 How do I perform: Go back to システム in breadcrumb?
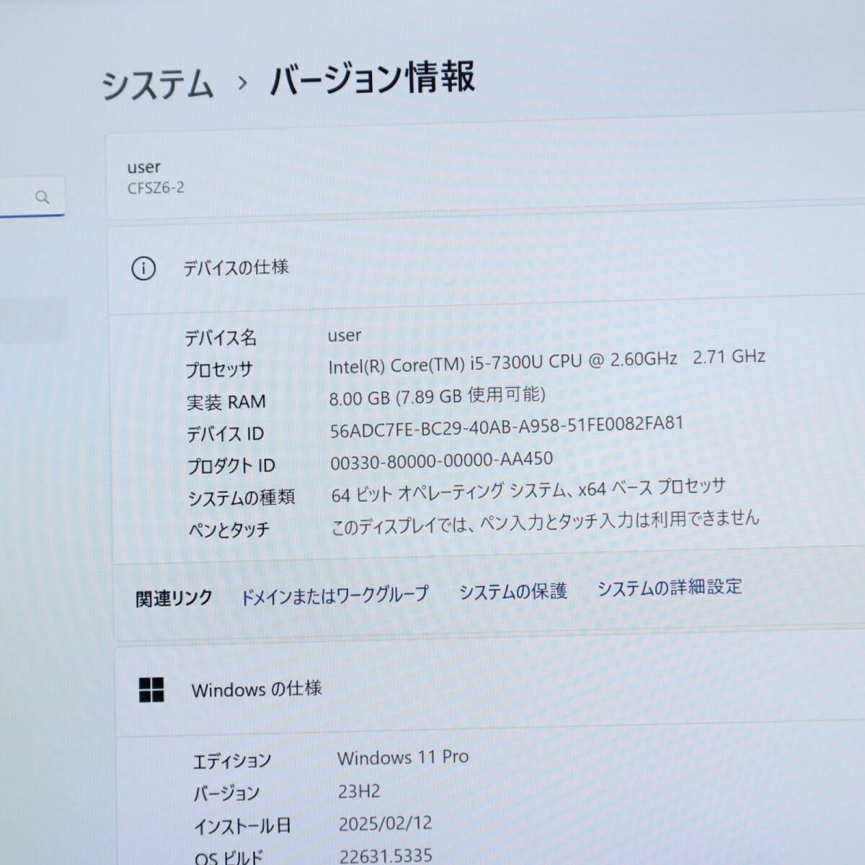pyautogui.click(x=157, y=84)
